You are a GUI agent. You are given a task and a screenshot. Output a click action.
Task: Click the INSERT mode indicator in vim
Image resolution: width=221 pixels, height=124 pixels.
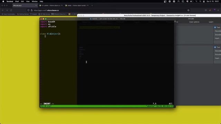(x=47, y=104)
